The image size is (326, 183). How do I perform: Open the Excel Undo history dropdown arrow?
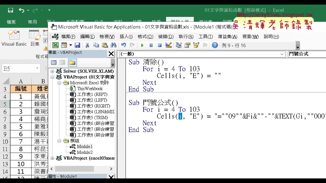click(28, 10)
